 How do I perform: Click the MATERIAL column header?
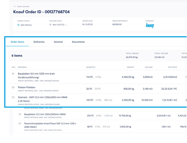tap(22, 67)
